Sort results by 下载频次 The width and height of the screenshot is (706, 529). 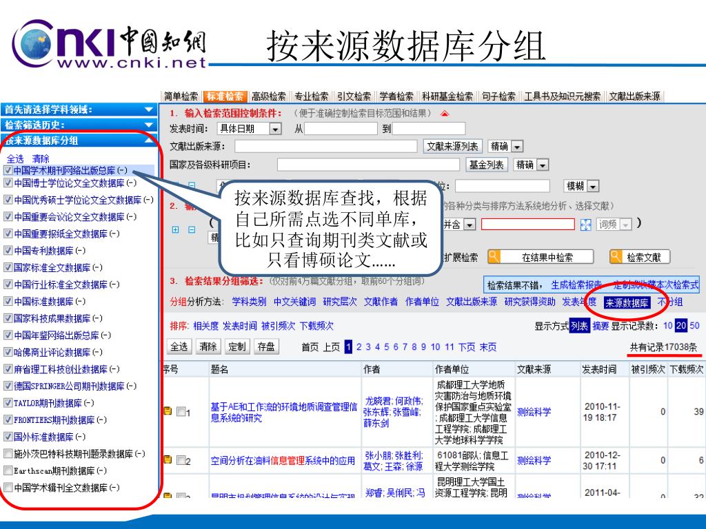(316, 326)
